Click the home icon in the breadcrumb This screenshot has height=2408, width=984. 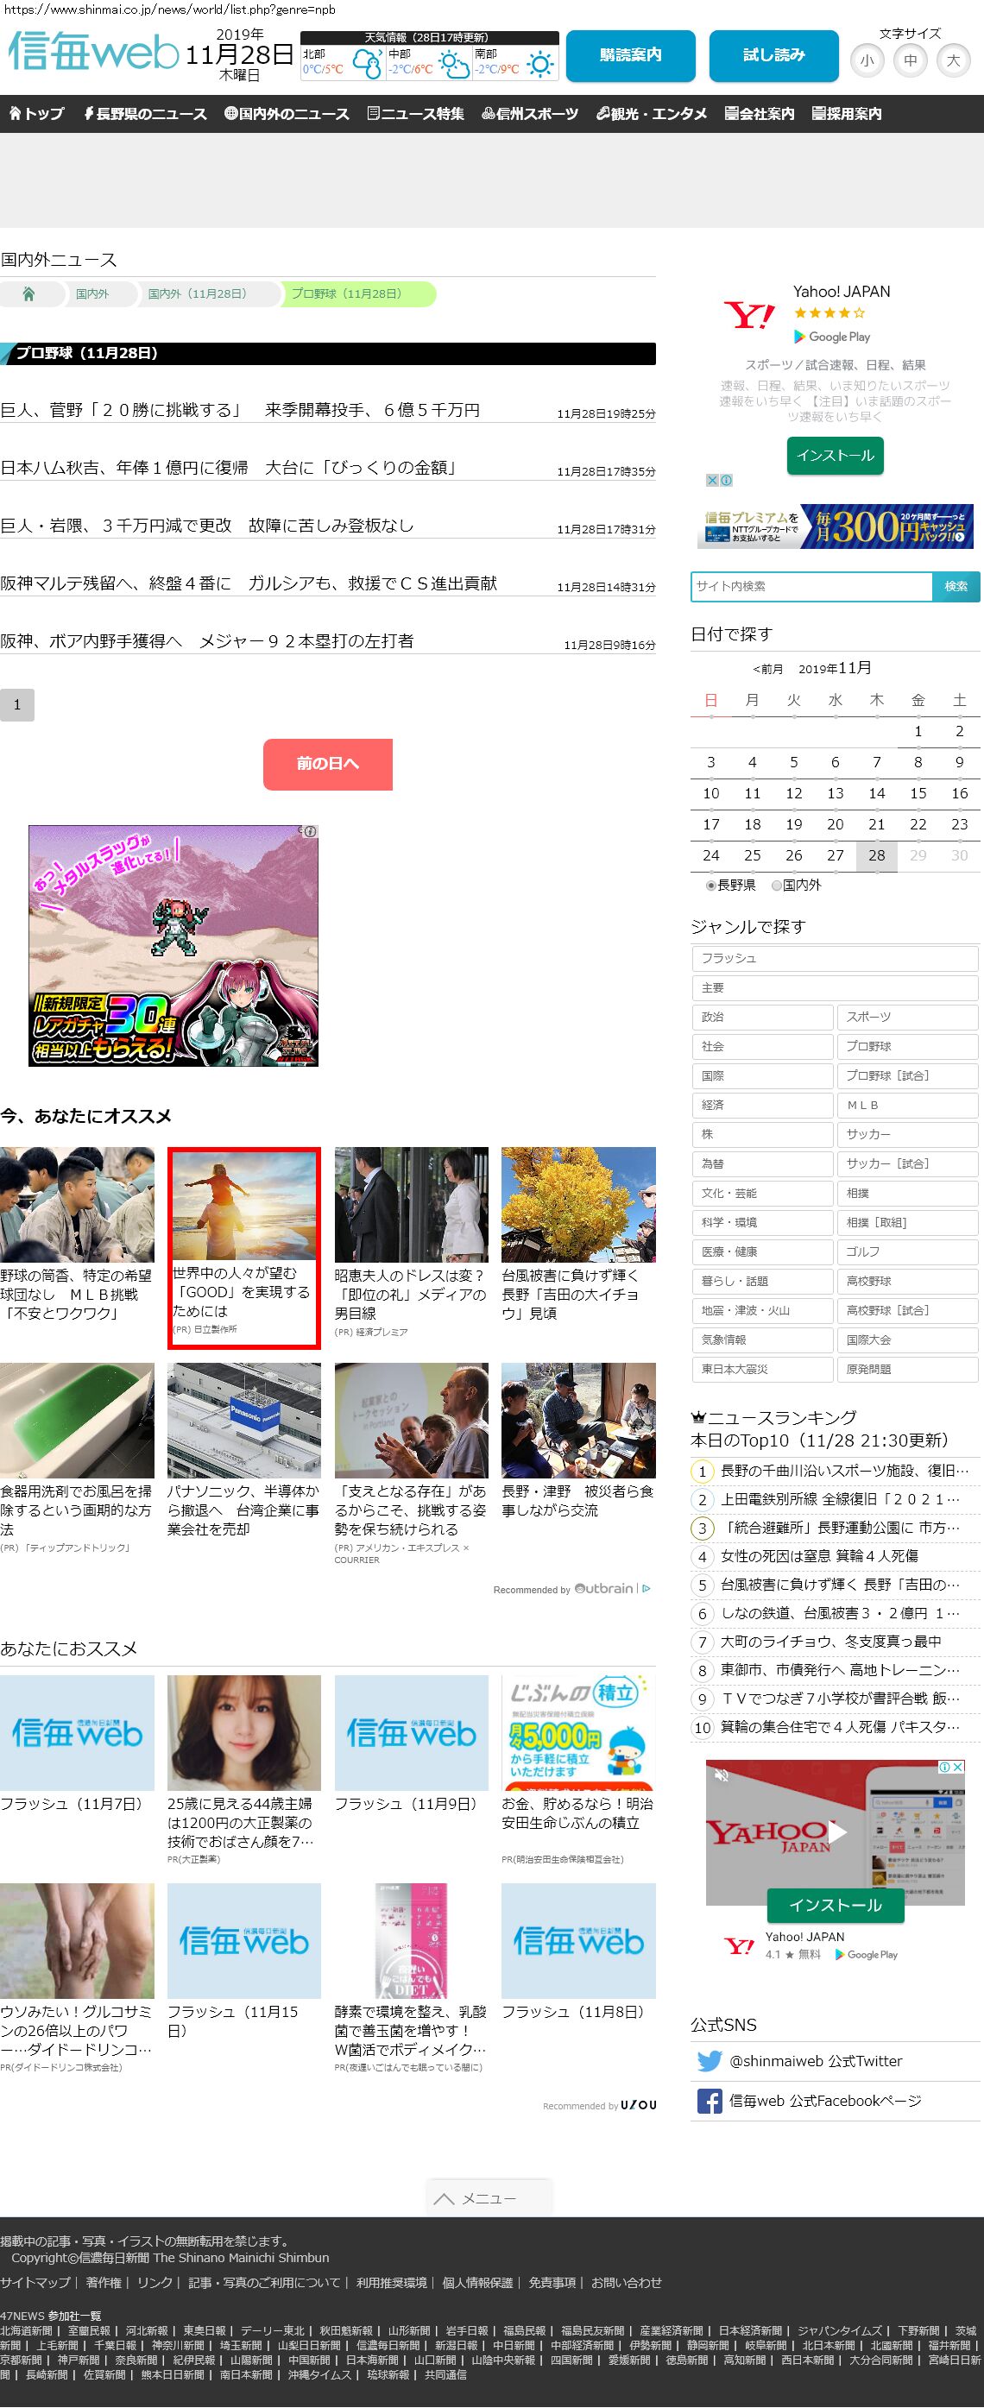(x=28, y=294)
